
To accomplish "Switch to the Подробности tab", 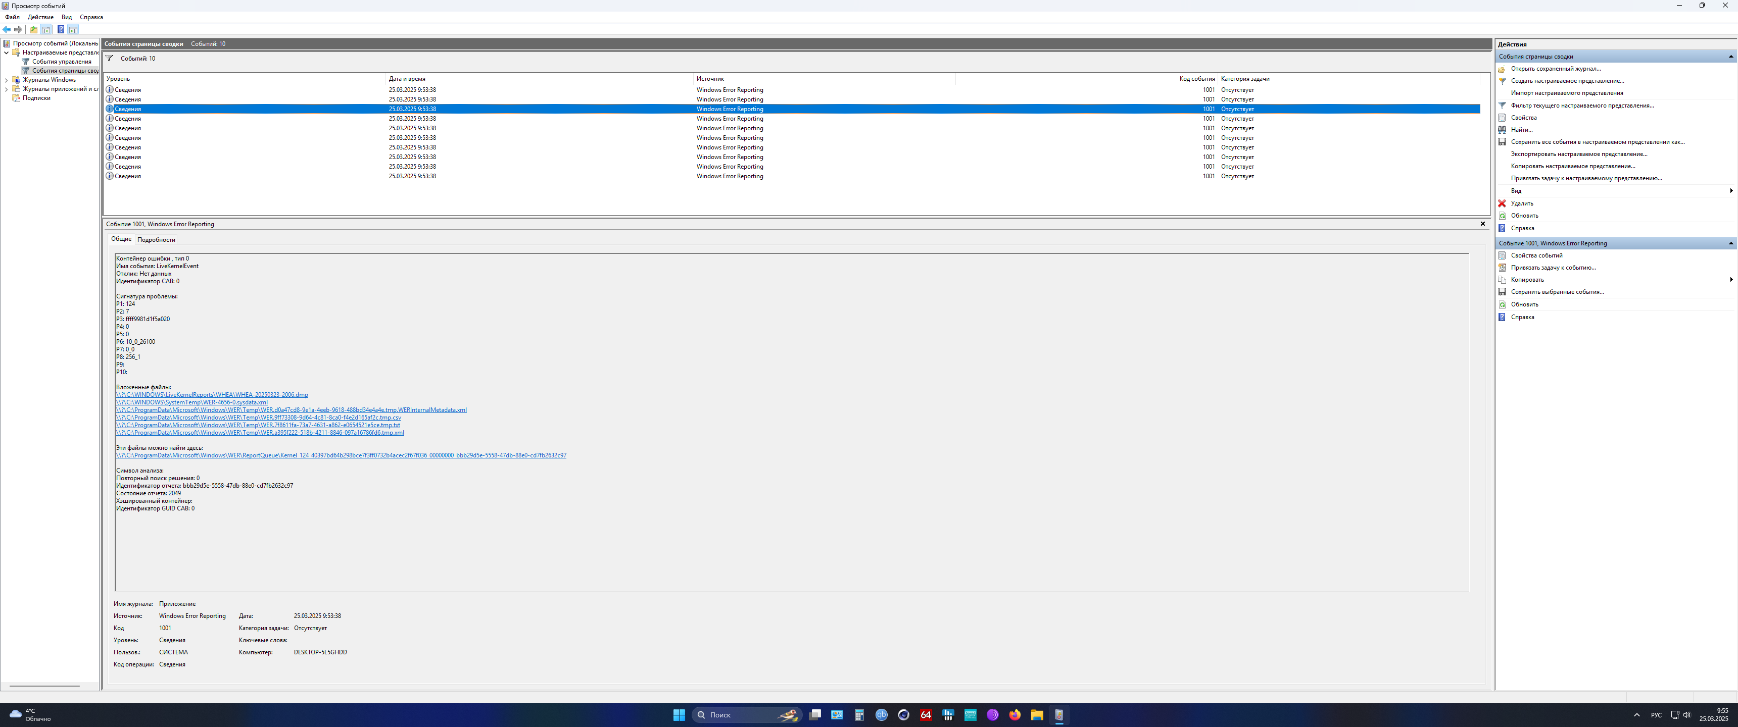I will click(156, 240).
